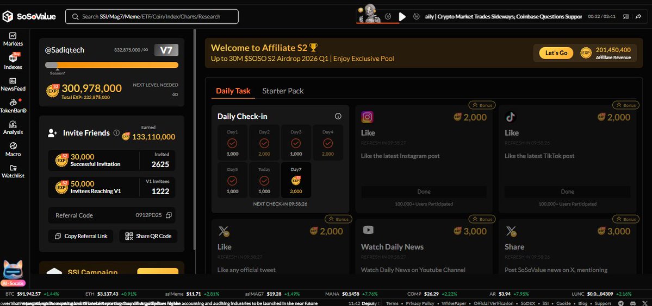Click Share QR Code

pos(148,237)
